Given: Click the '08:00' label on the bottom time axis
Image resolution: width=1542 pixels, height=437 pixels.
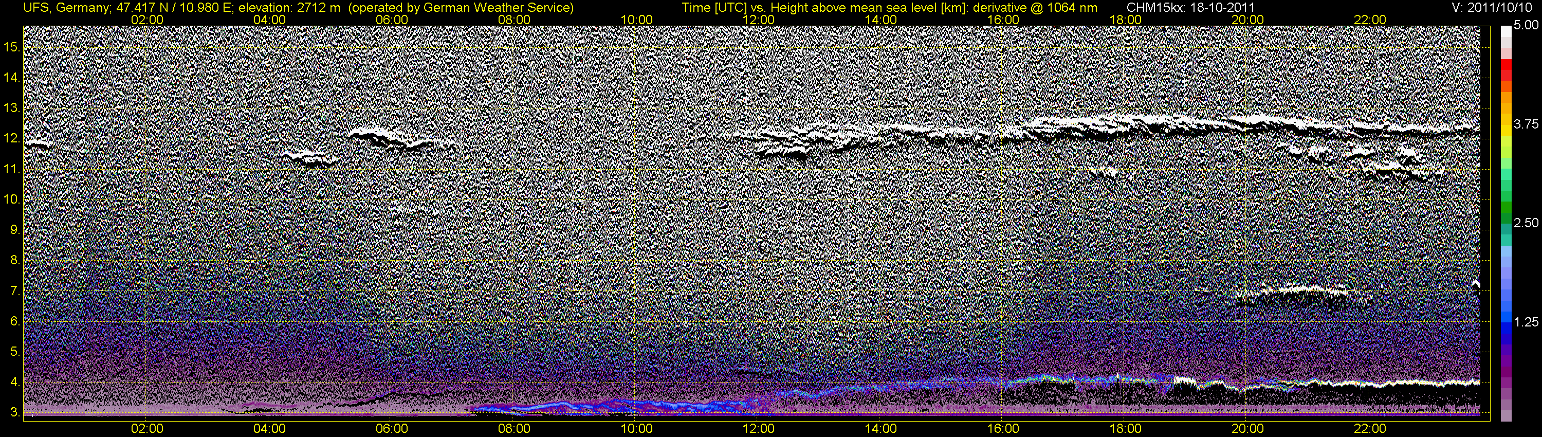Looking at the screenshot, I should click(514, 429).
